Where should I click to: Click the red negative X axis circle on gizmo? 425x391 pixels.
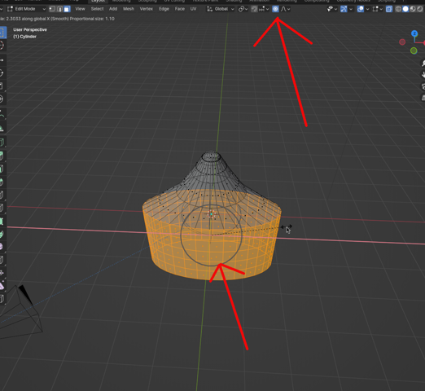(x=402, y=42)
